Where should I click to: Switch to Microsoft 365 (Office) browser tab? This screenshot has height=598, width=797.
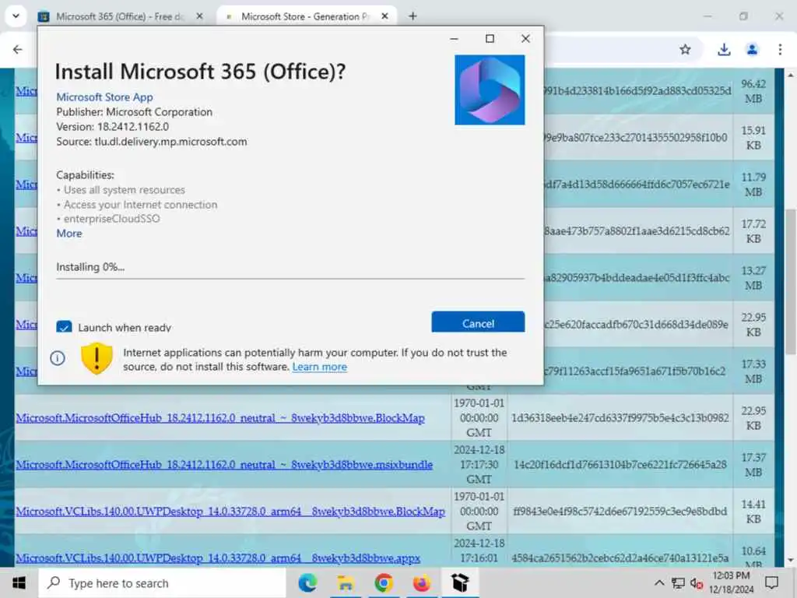tap(119, 17)
